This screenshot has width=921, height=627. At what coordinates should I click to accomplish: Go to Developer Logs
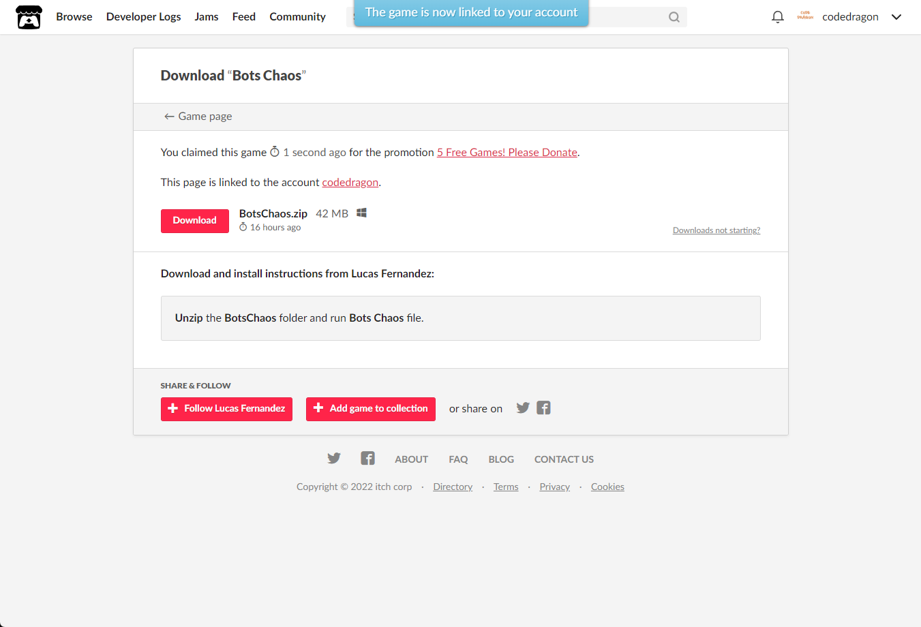click(x=144, y=17)
